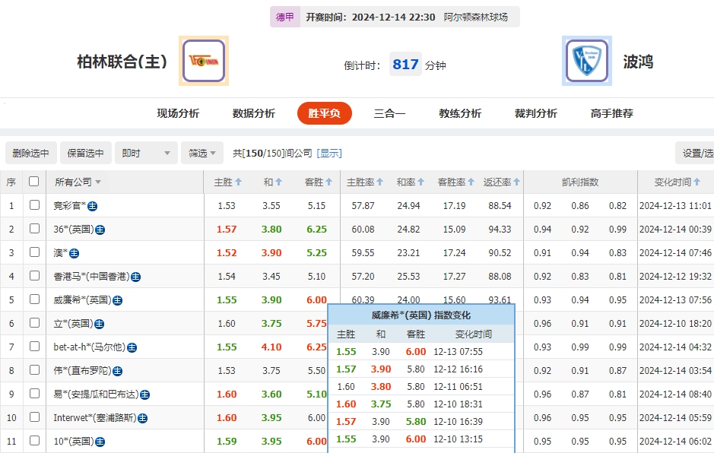Sort by 客胜率 using its arrow icon
The width and height of the screenshot is (714, 453).
470,182
